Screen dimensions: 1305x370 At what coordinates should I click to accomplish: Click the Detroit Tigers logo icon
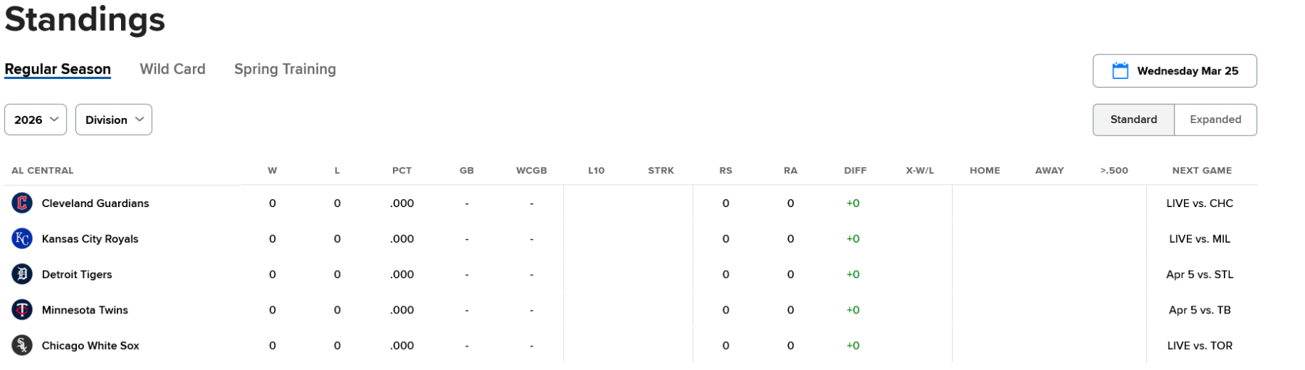coord(22,274)
